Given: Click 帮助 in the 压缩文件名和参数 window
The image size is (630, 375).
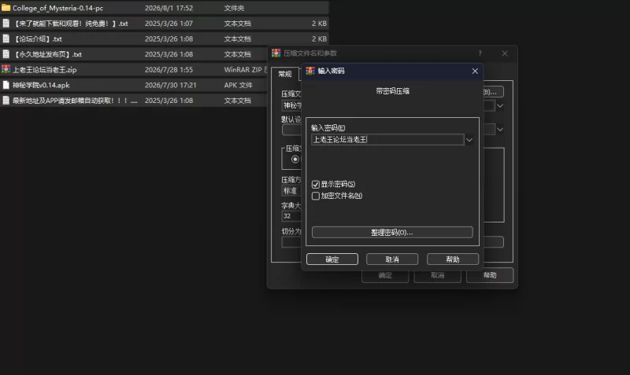Looking at the screenshot, I should pos(490,275).
